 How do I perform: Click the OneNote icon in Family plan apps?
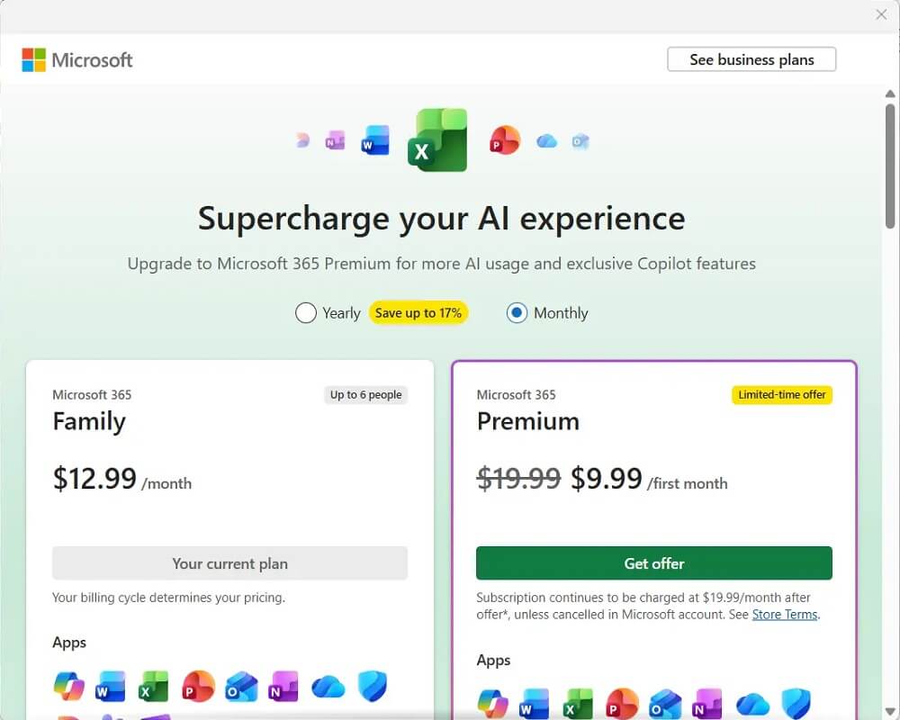283,686
